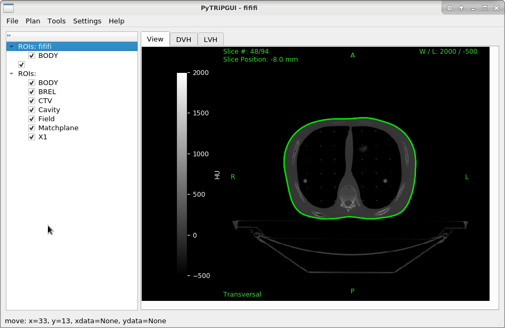This screenshot has height=328, width=505.
Task: Uncheck the Matchplane ROI
Action: 32,128
